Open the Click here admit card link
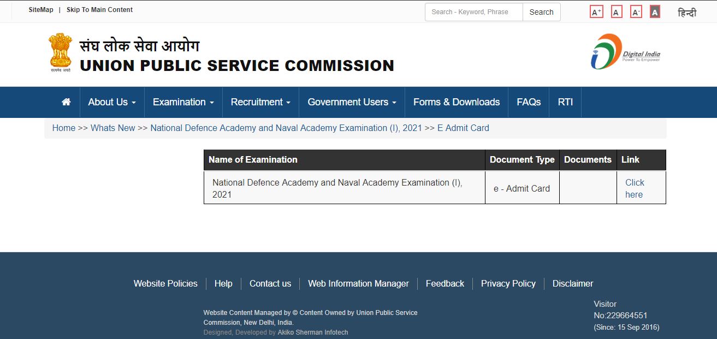 (635, 188)
